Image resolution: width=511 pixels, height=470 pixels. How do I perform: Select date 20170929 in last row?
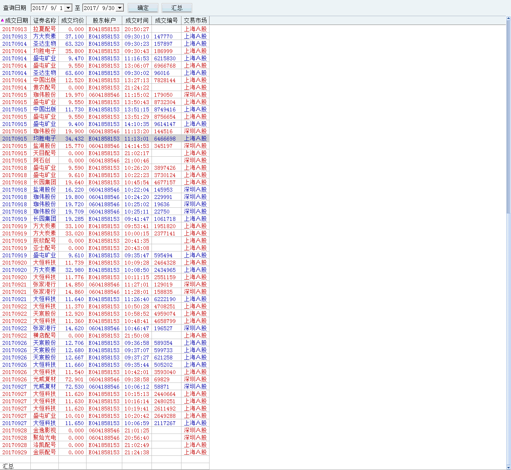click(x=15, y=452)
